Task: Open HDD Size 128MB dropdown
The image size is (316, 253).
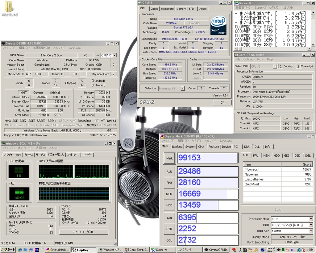Action: point(311,231)
